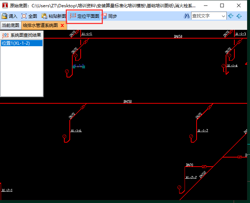The image size is (250, 203).
Task: Click the 同步 sync icon
Action: (105, 16)
